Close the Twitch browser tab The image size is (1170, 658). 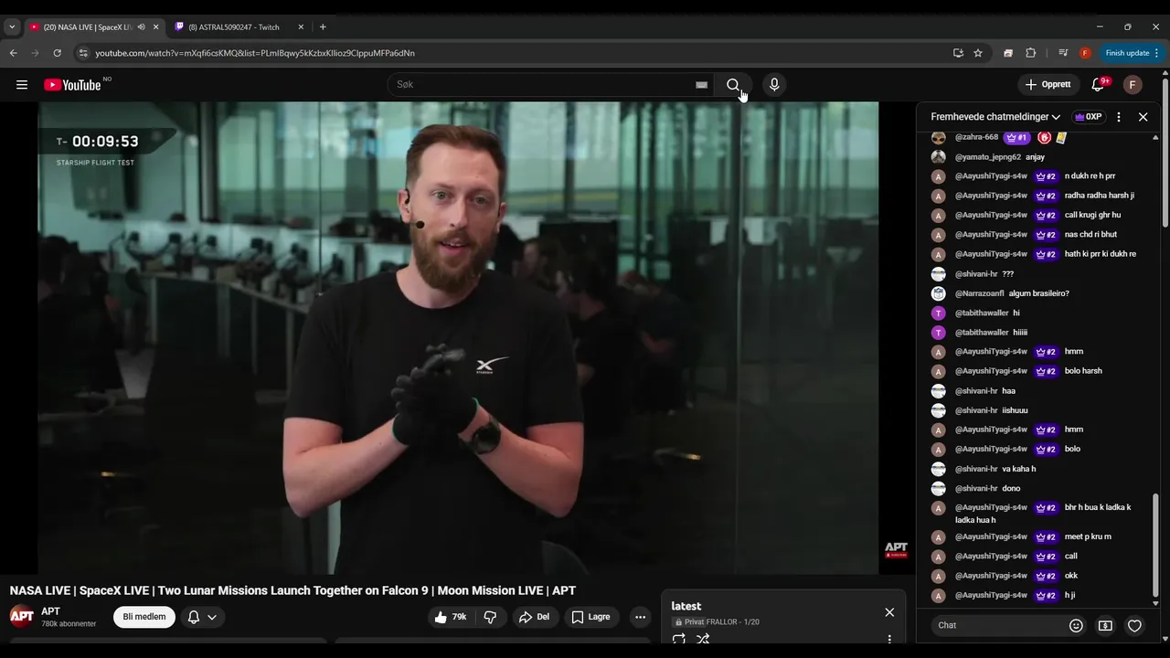coord(301,27)
